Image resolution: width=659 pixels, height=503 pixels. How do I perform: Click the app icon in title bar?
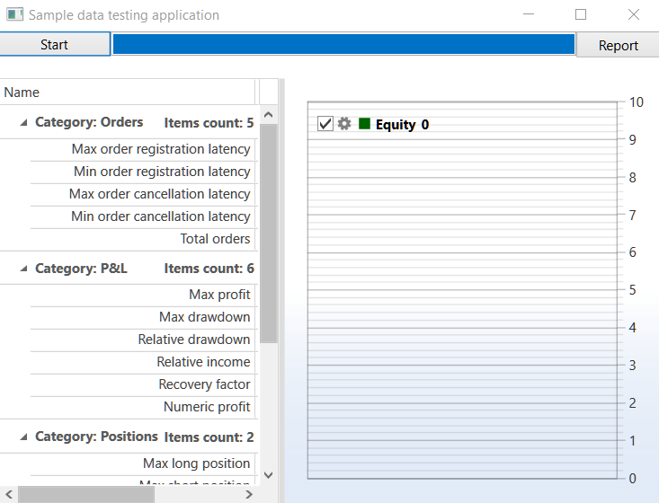coord(14,15)
